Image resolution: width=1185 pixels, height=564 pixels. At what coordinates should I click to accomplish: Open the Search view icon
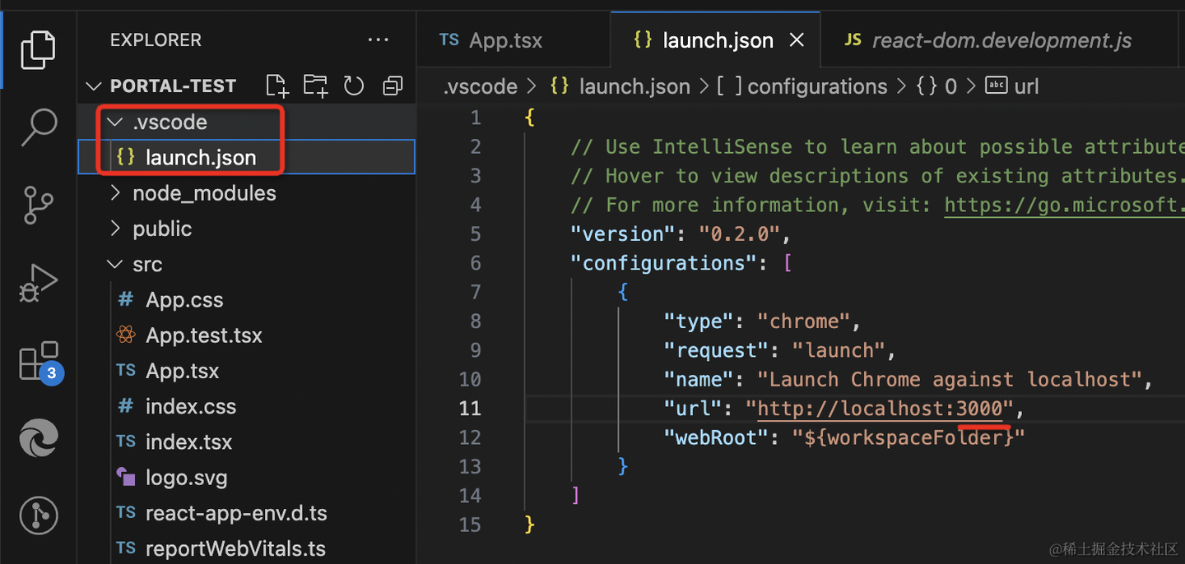(39, 127)
